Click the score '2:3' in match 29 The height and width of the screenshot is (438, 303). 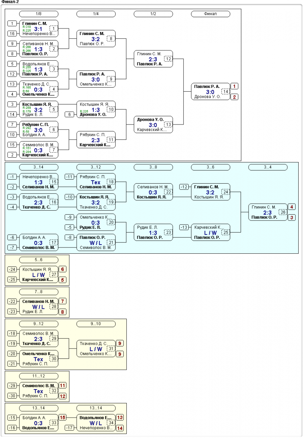pos(38,339)
